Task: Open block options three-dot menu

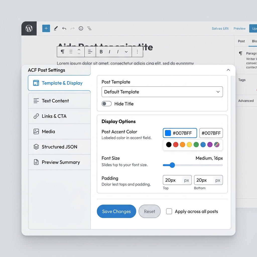Action: (137, 52)
